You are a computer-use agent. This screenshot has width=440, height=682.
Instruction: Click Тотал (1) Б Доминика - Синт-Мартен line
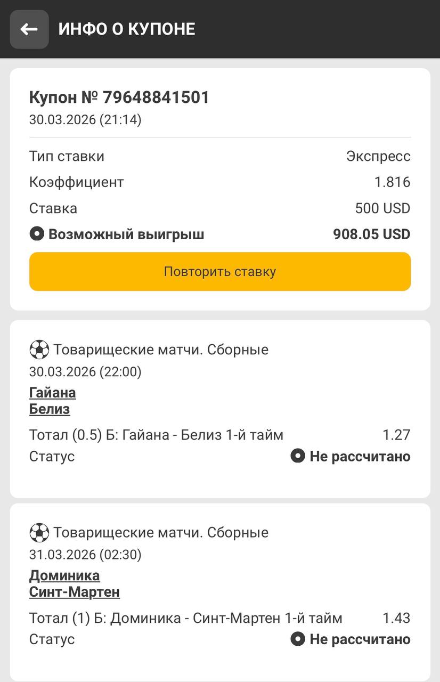(185, 618)
